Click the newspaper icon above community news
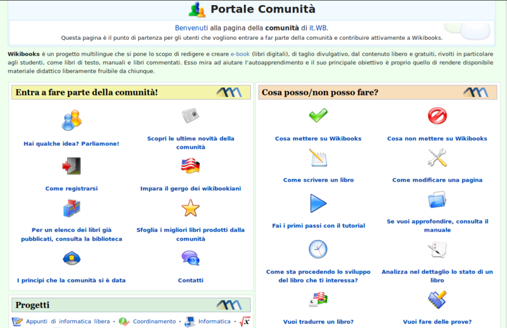The image size is (507, 328). click(x=191, y=115)
